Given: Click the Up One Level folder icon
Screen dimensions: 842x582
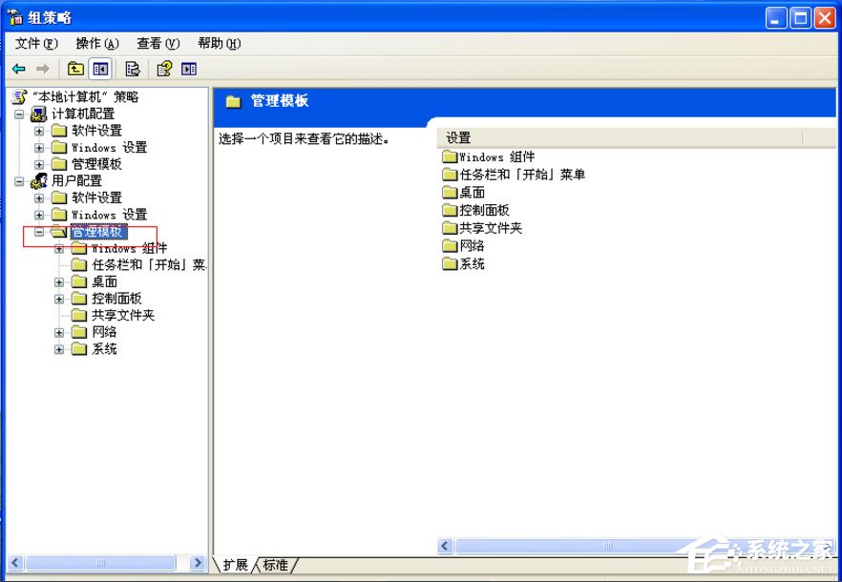Looking at the screenshot, I should 74,68.
